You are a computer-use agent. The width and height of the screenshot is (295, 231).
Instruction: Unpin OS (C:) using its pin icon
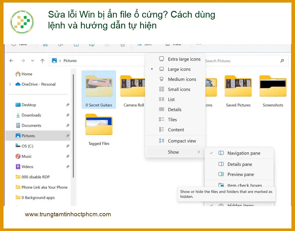(x=68, y=146)
